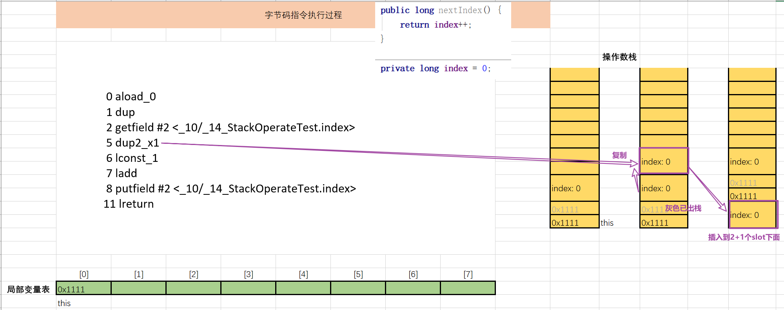Viewport: 784px width, 310px height.
Task: Click the 灰色已出栈 annotation text
Action: coord(683,208)
